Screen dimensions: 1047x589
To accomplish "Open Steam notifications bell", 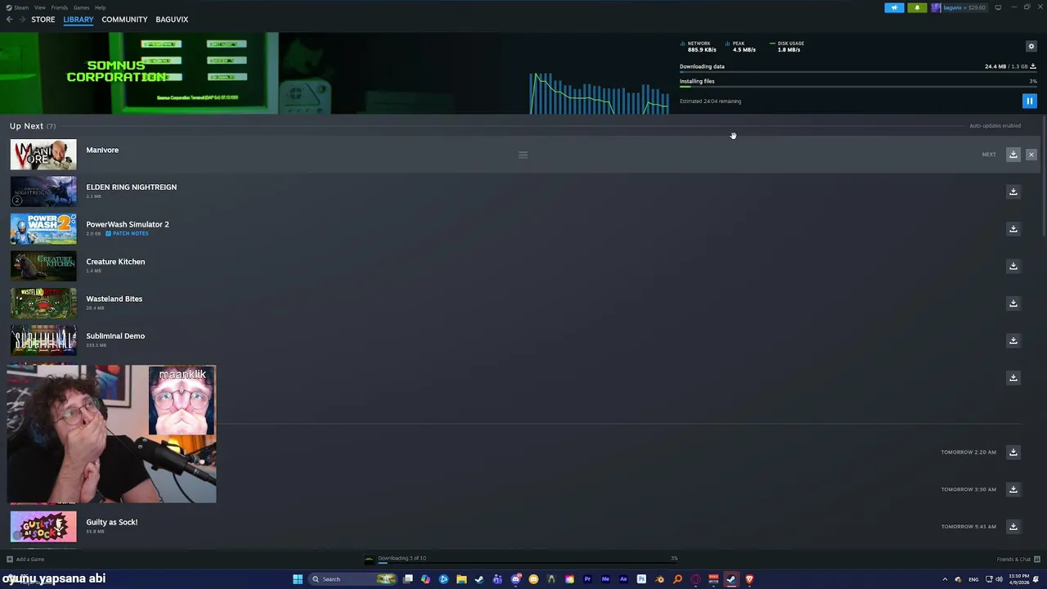I will coord(917,7).
